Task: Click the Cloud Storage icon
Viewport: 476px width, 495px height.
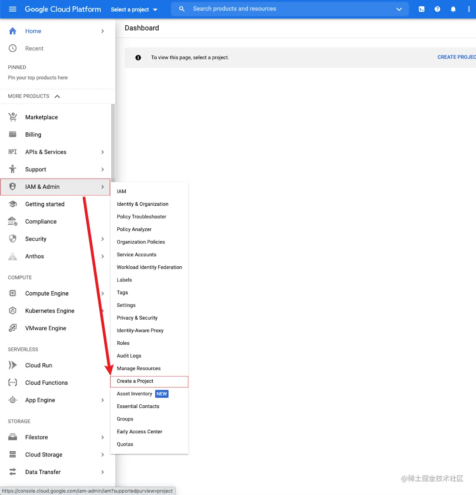Action: 13,454
